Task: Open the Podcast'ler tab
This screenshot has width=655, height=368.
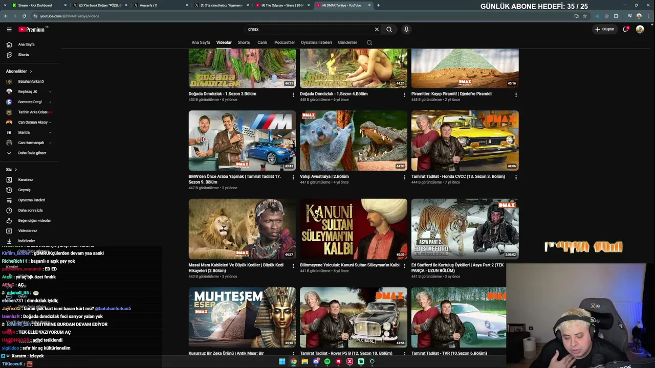Action: [x=285, y=42]
